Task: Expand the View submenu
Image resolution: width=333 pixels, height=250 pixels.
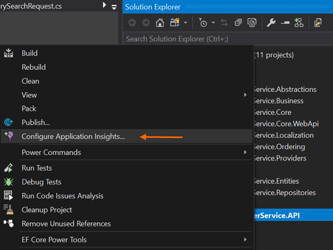Action: [x=245, y=95]
